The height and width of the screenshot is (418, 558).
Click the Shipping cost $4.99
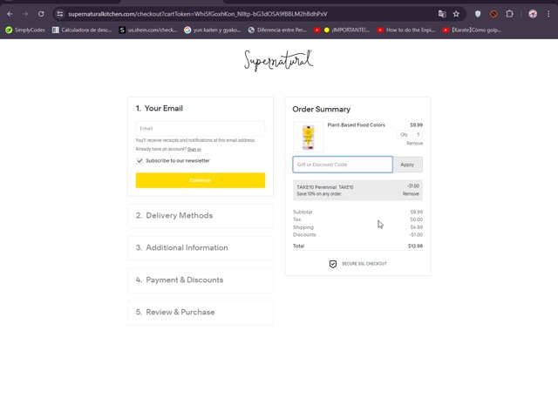point(417,227)
